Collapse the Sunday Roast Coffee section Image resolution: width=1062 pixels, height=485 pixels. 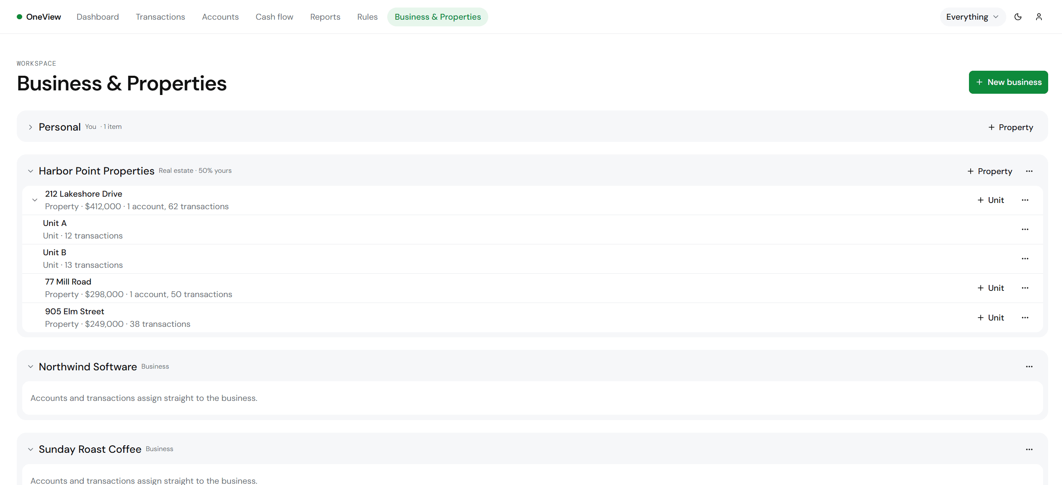pyautogui.click(x=31, y=449)
